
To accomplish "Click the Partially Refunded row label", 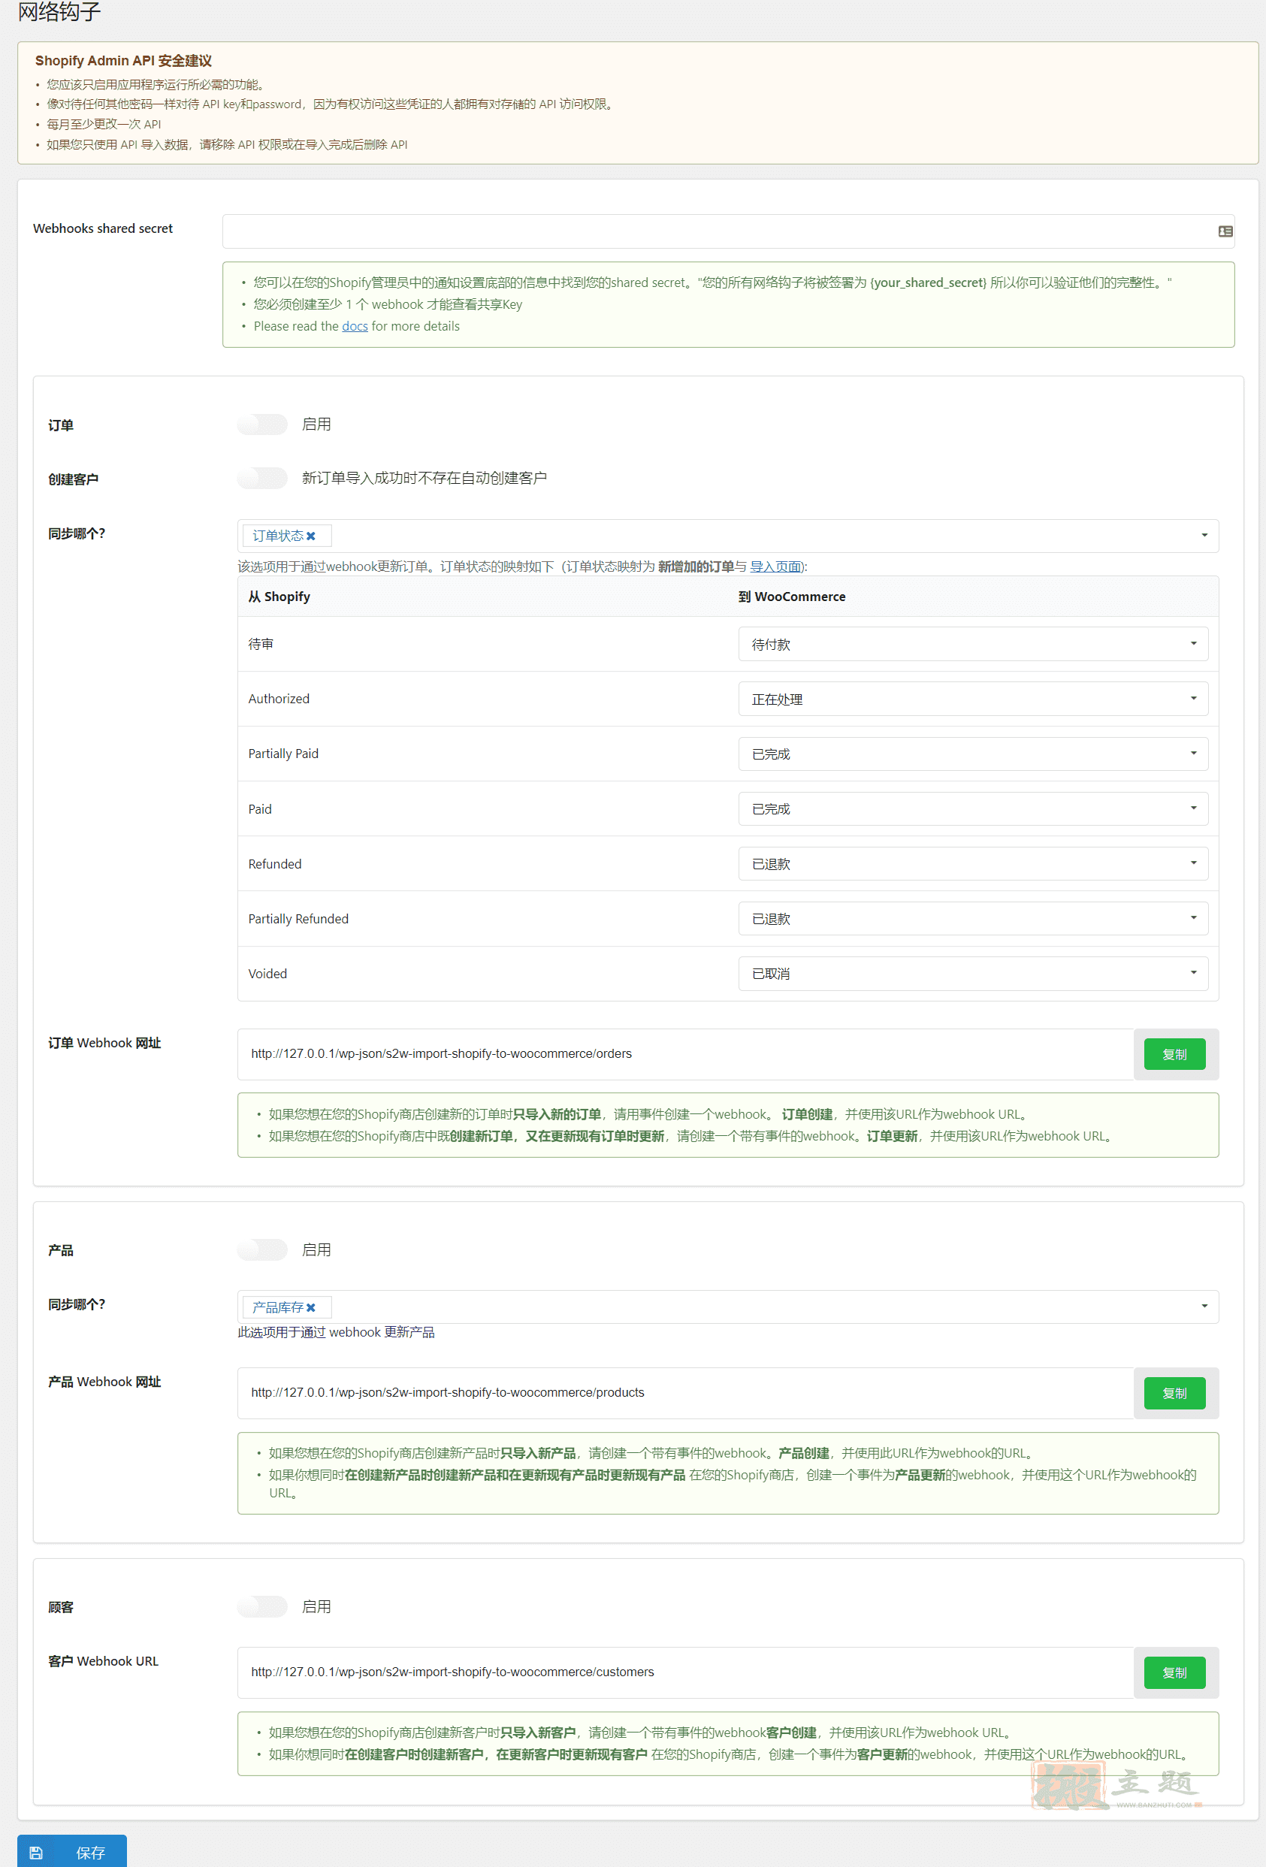I will click(298, 918).
